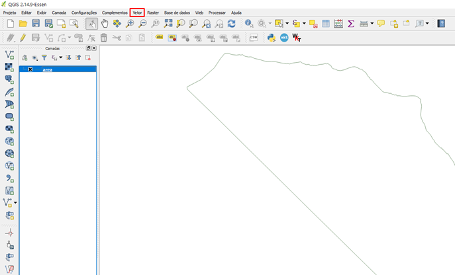The width and height of the screenshot is (455, 275).
Task: Click the Add PostGIS Layer elephant icon
Action: (9, 79)
